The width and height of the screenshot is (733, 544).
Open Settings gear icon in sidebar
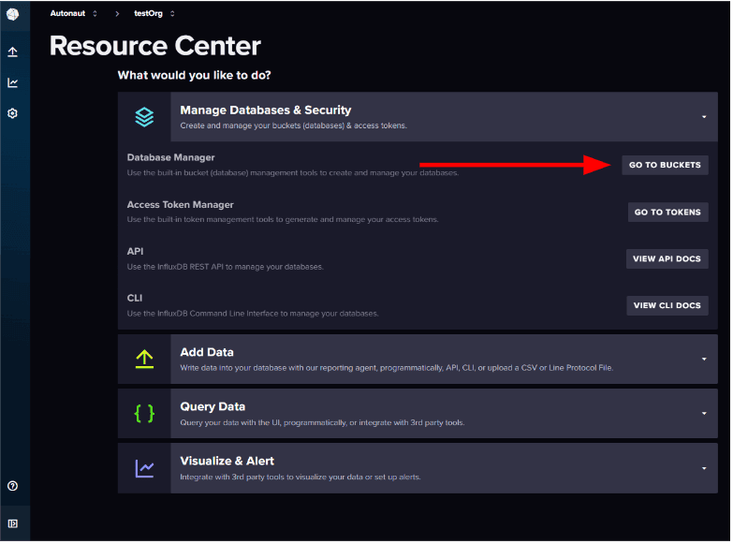coord(13,113)
